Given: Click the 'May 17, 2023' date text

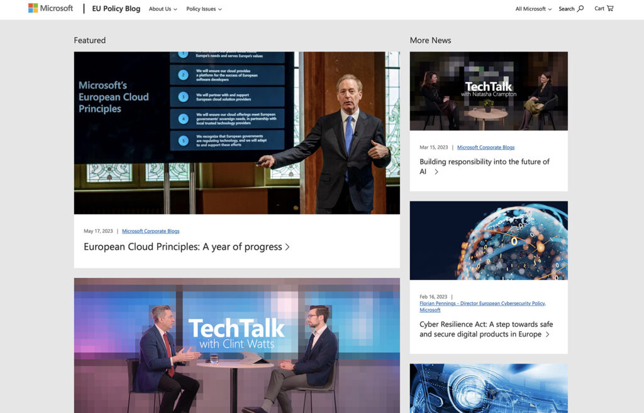Looking at the screenshot, I should point(98,231).
